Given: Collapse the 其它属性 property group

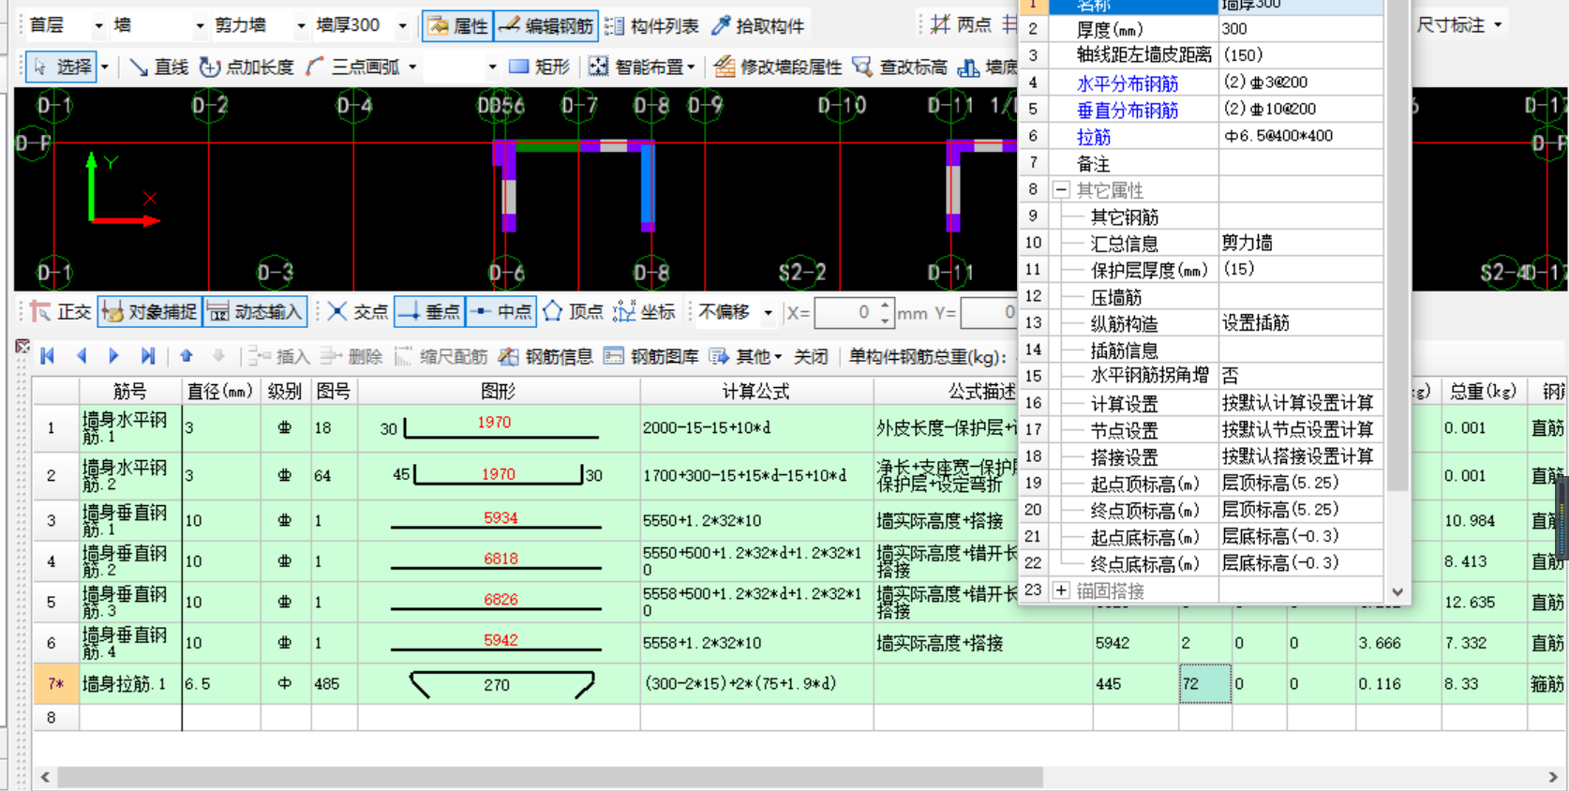Looking at the screenshot, I should click(x=1061, y=190).
